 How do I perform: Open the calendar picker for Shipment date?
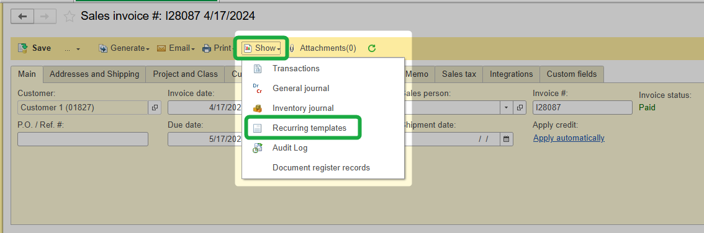click(x=507, y=139)
